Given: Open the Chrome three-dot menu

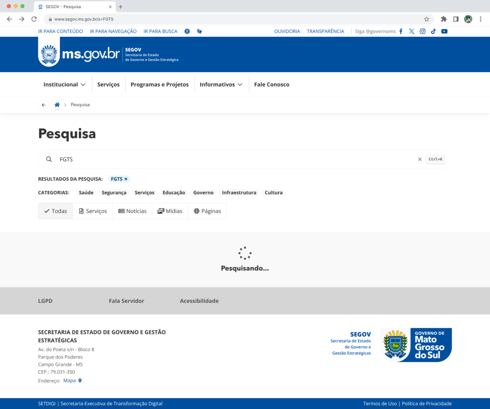Looking at the screenshot, I should pyautogui.click(x=480, y=19).
